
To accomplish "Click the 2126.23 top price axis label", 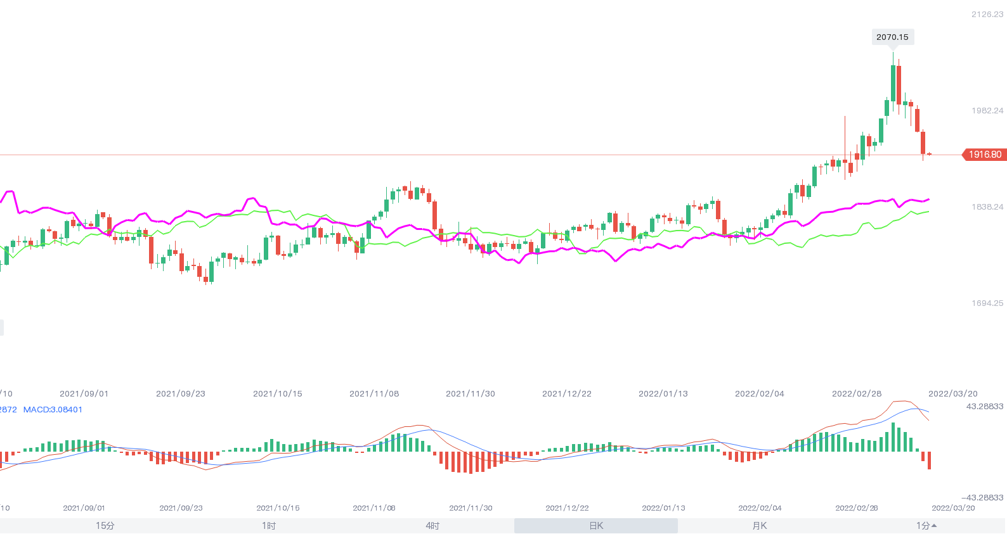I will tap(987, 15).
